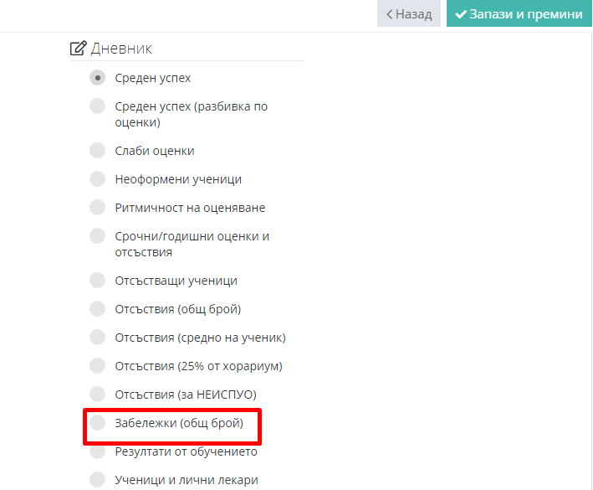
Task: Click the Дневник edit pencil icon
Action: [79, 48]
